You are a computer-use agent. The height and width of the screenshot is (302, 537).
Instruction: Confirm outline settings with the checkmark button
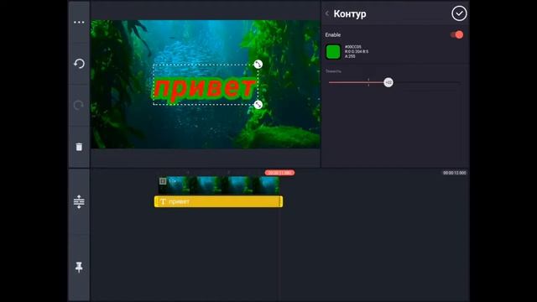coord(459,13)
